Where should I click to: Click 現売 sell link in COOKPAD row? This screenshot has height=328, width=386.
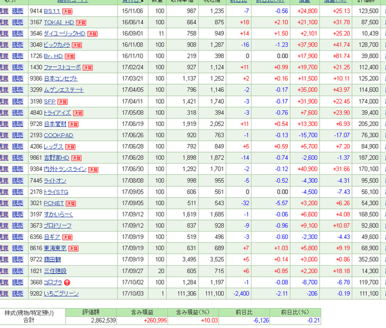(17, 136)
